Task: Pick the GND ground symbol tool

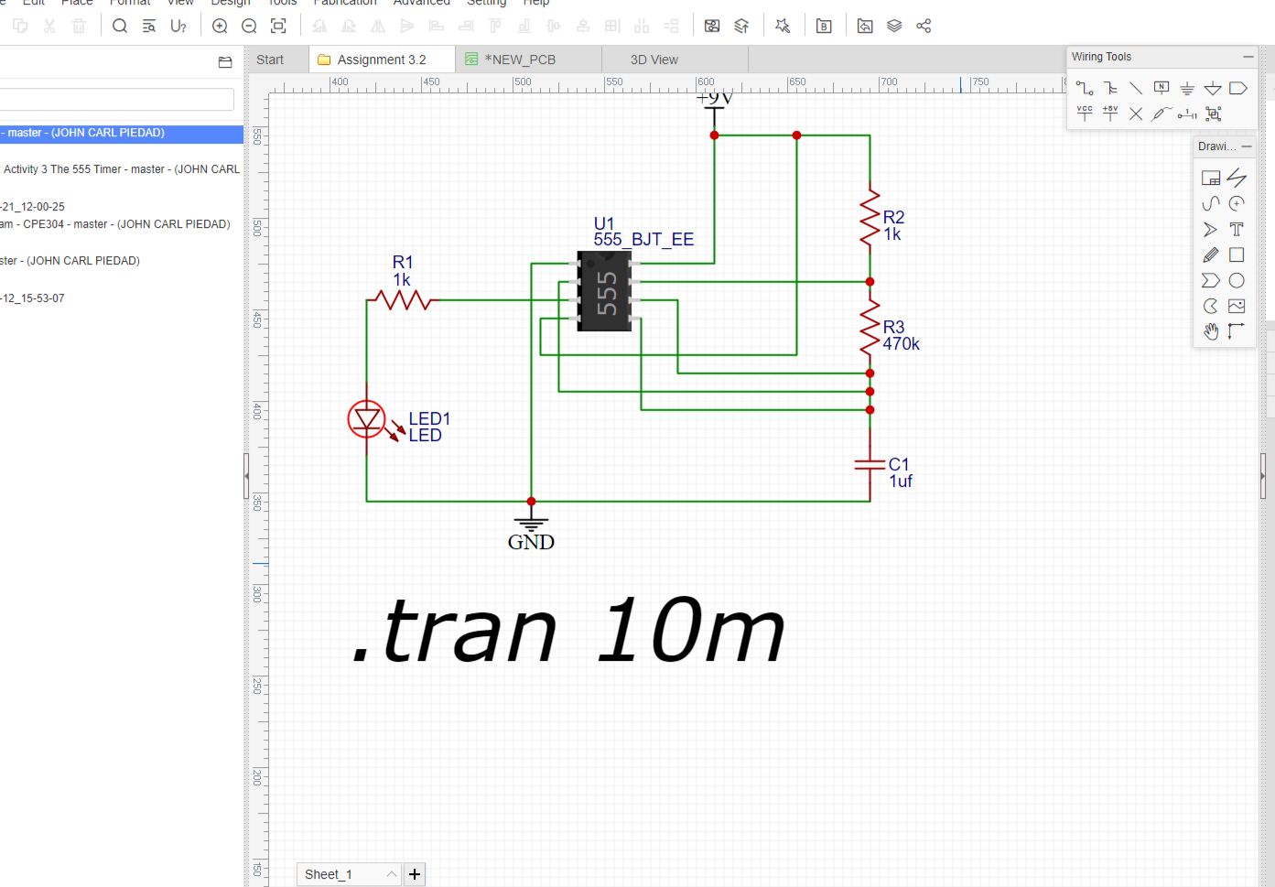Action: coord(1187,89)
